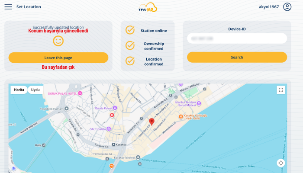Click the TFA me cloud logo

(148, 7)
